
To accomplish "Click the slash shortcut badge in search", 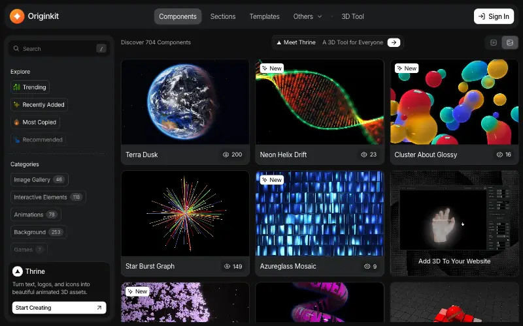I will [x=101, y=48].
